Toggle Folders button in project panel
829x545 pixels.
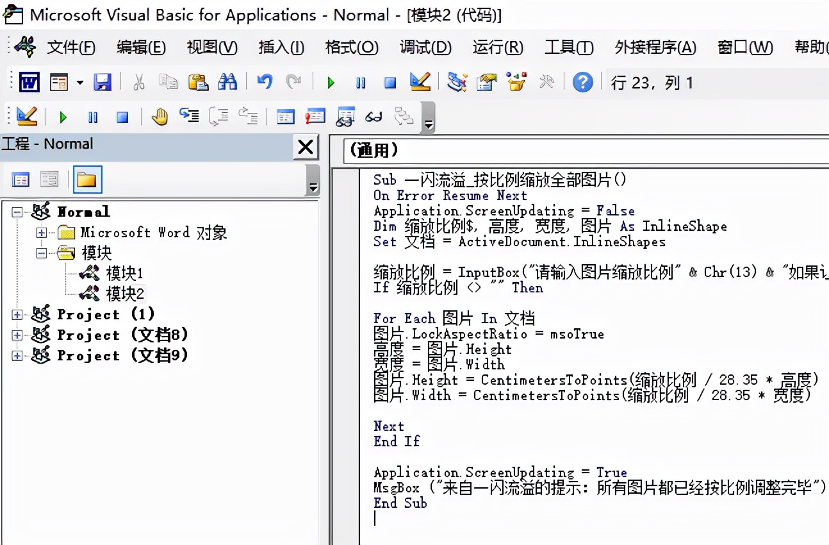[x=86, y=180]
